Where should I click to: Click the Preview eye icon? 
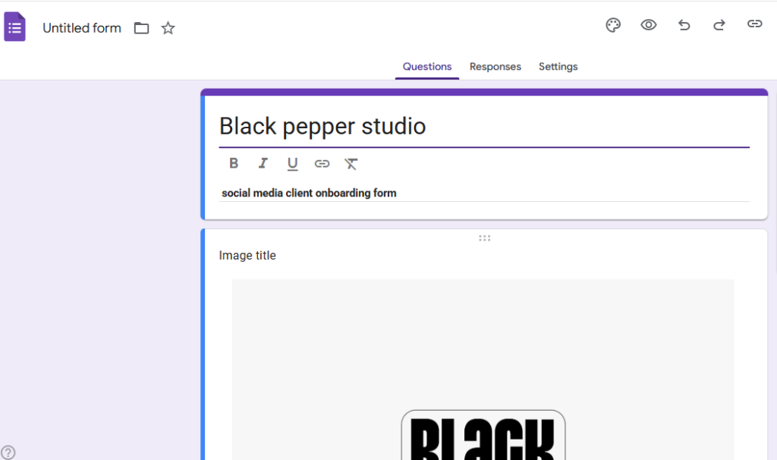tap(649, 25)
